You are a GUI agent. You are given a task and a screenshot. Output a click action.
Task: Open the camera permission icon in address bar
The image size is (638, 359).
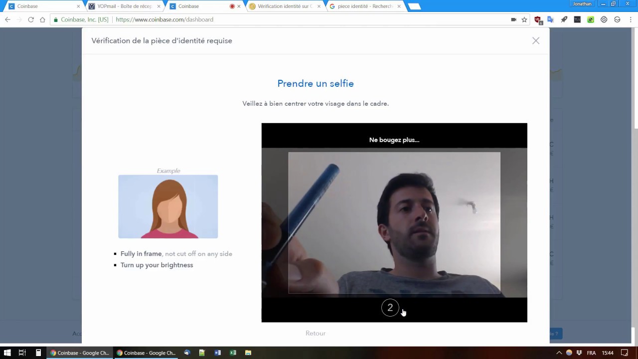(513, 19)
